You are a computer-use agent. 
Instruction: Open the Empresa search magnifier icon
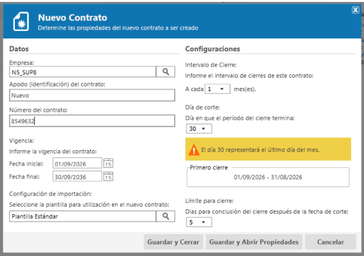165,72
